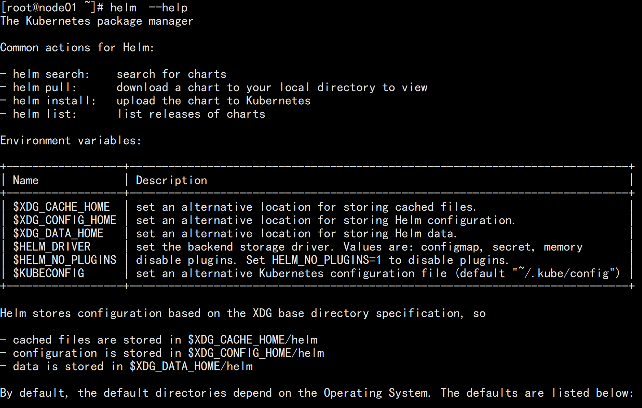Image resolution: width=642 pixels, height=408 pixels.
Task: Click the heading "Environment variables:"
Action: (71, 141)
